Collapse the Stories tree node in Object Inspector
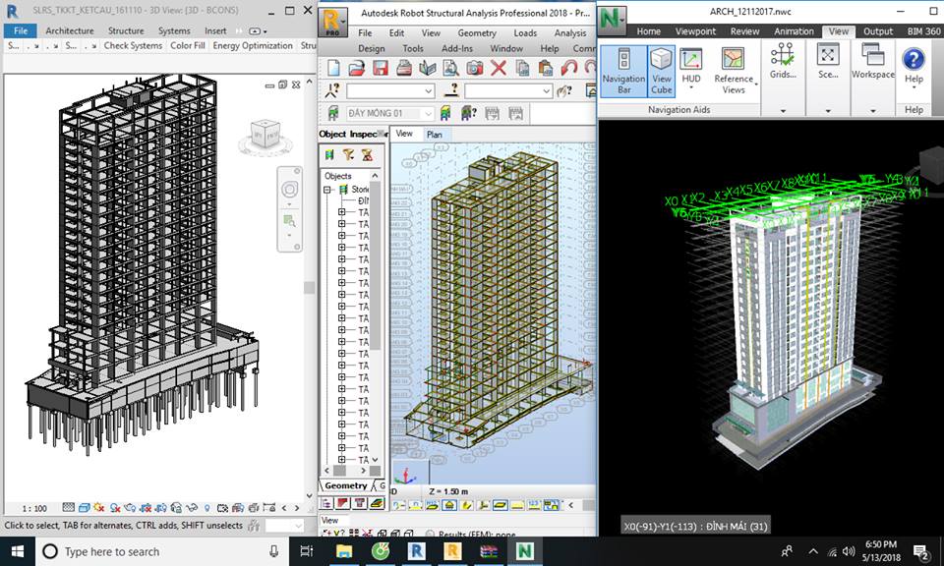This screenshot has height=566, width=944. click(x=328, y=190)
